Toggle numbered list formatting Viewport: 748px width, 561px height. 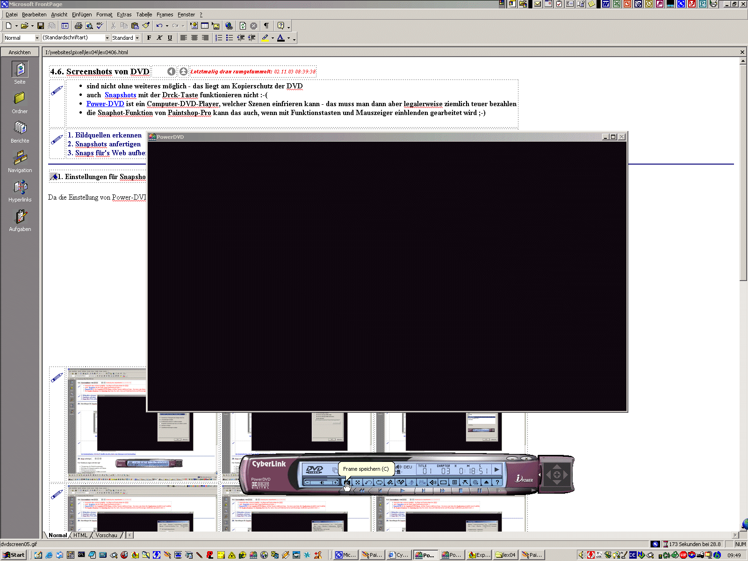(219, 38)
